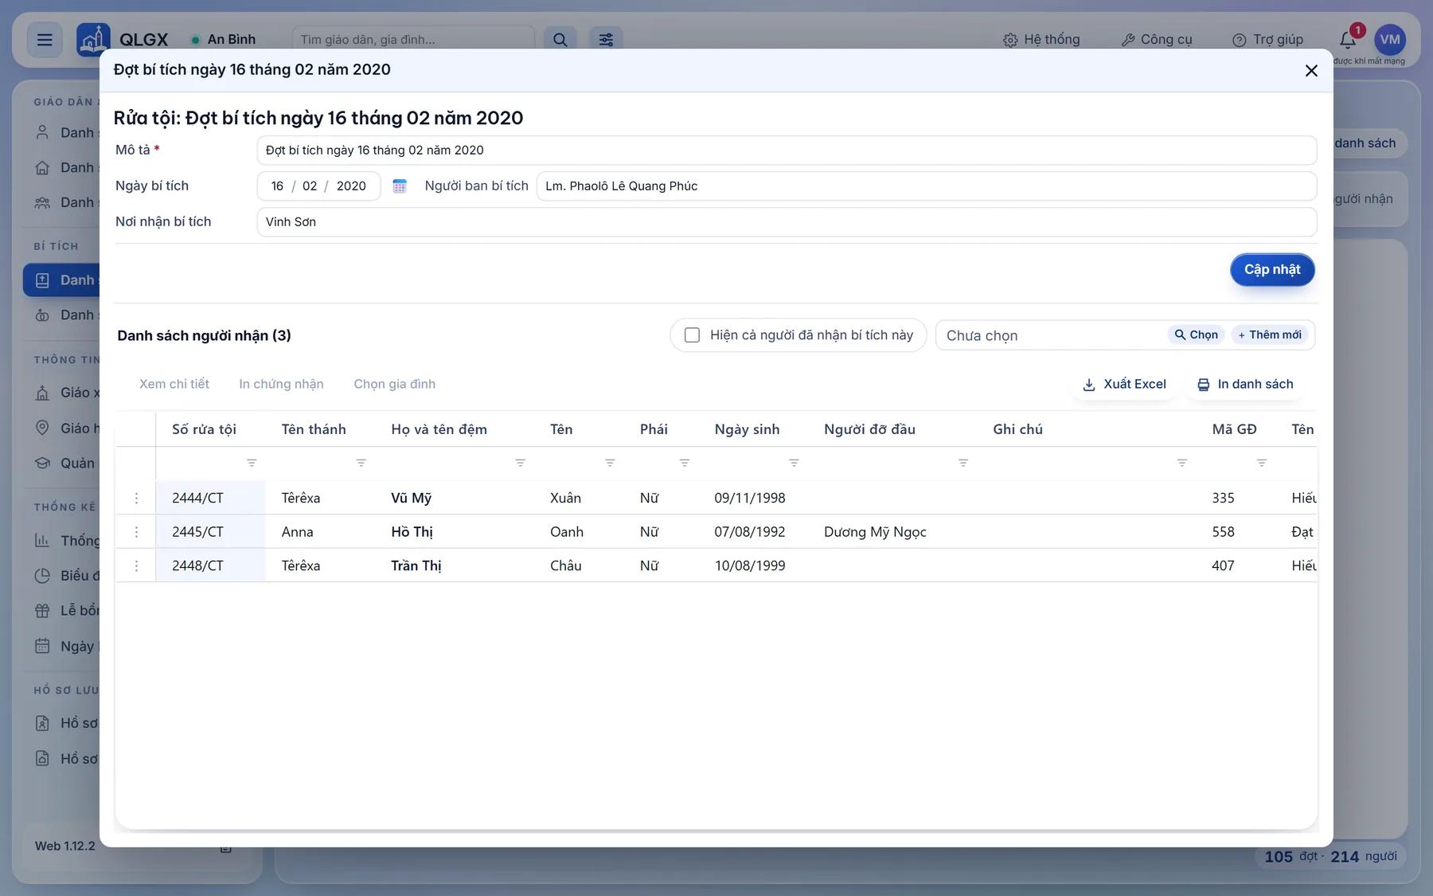The width and height of the screenshot is (1433, 896).
Task: Click the Cập nhật button
Action: (x=1272, y=269)
